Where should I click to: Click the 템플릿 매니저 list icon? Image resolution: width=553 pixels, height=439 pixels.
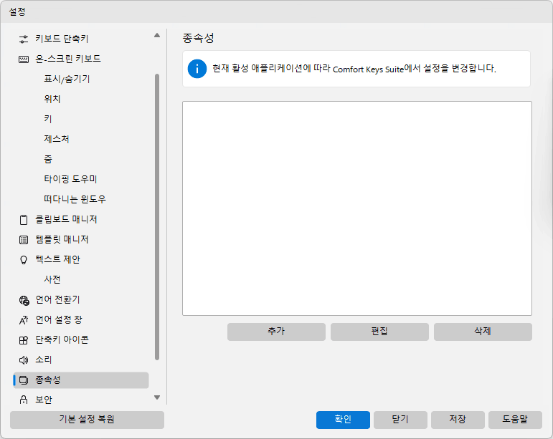pos(24,240)
